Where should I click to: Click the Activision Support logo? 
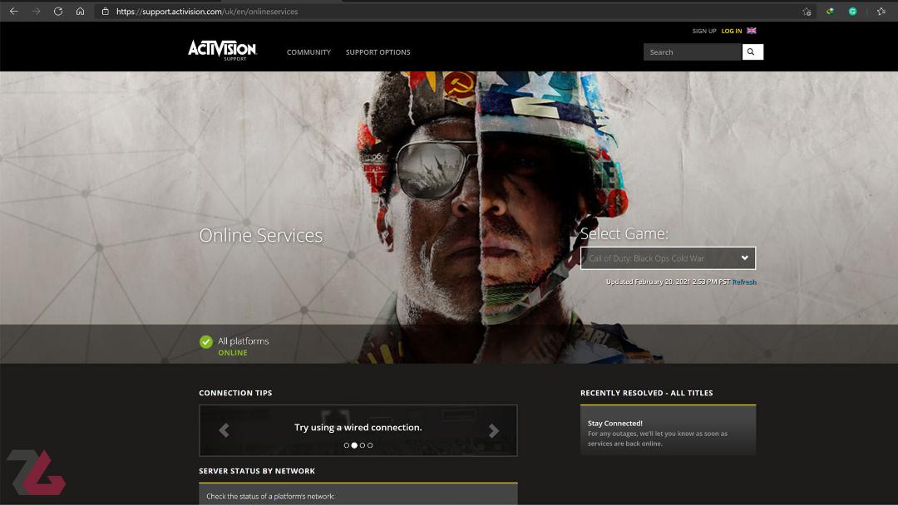coord(222,51)
